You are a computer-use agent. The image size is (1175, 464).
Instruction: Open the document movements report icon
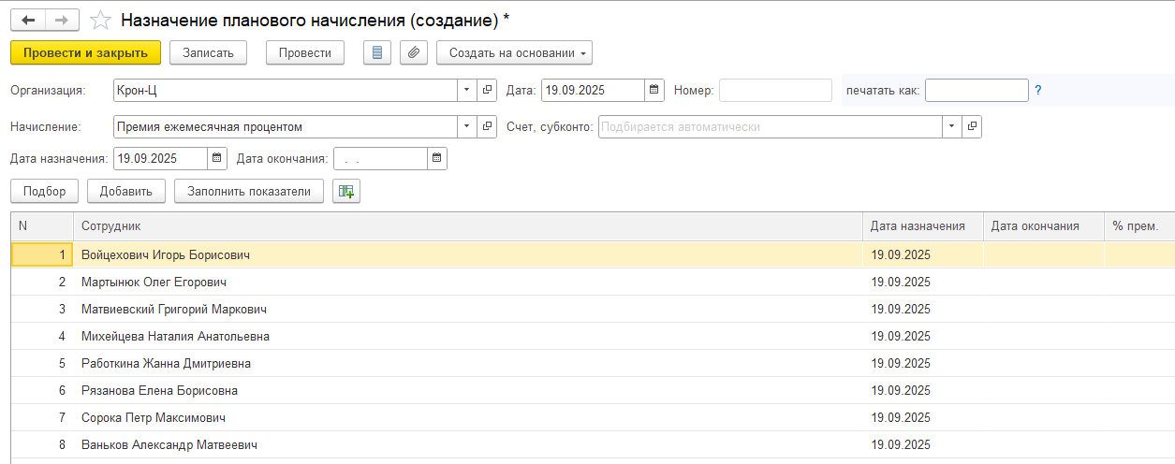coord(377,53)
